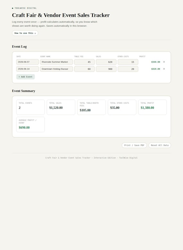The image size is (183, 250).
Task: Edit the sales value 620
Action: coord(106,62)
